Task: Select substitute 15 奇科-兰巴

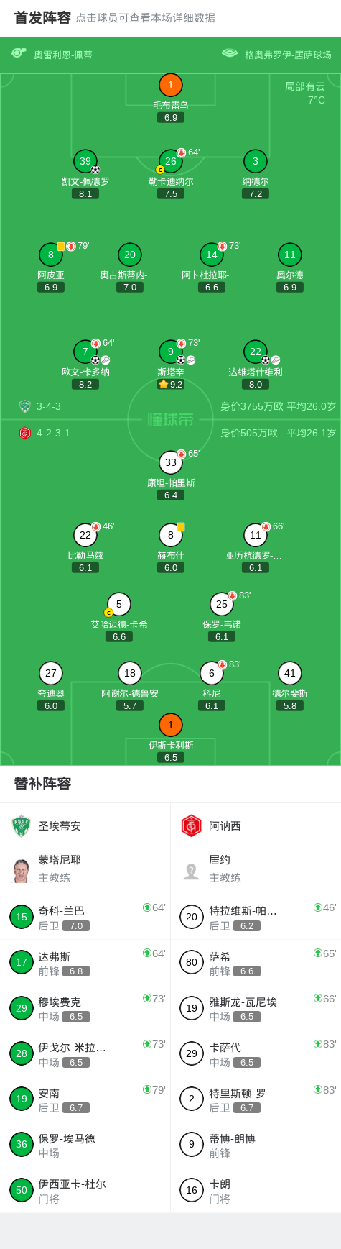Action: (85, 918)
